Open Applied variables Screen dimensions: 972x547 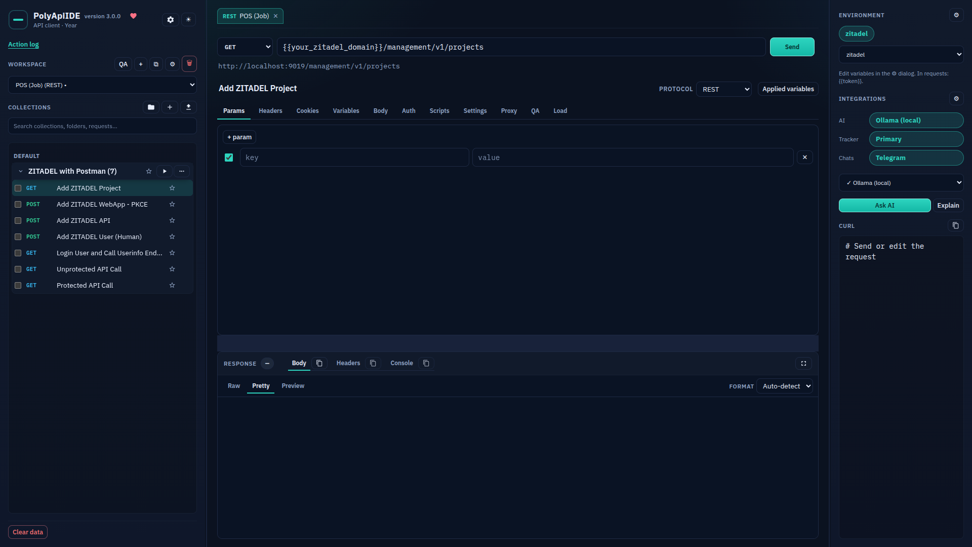788,89
